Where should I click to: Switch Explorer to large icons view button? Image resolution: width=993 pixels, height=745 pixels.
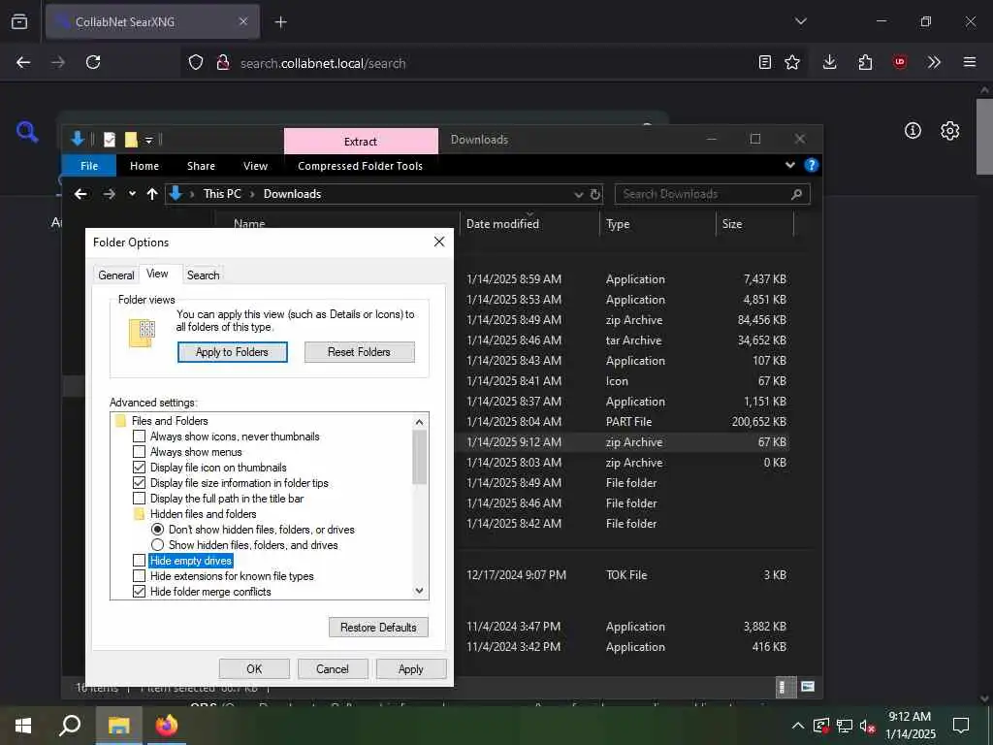coord(808,687)
